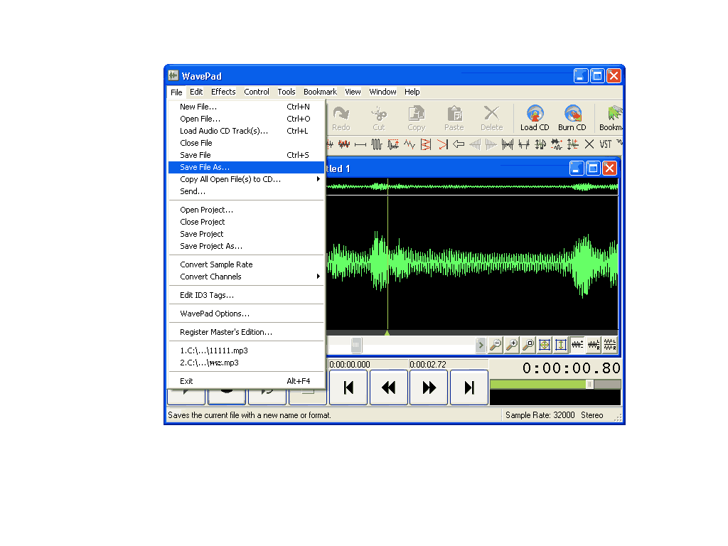Click the zoom full crosshair icon
728x546 pixels.
tap(544, 345)
